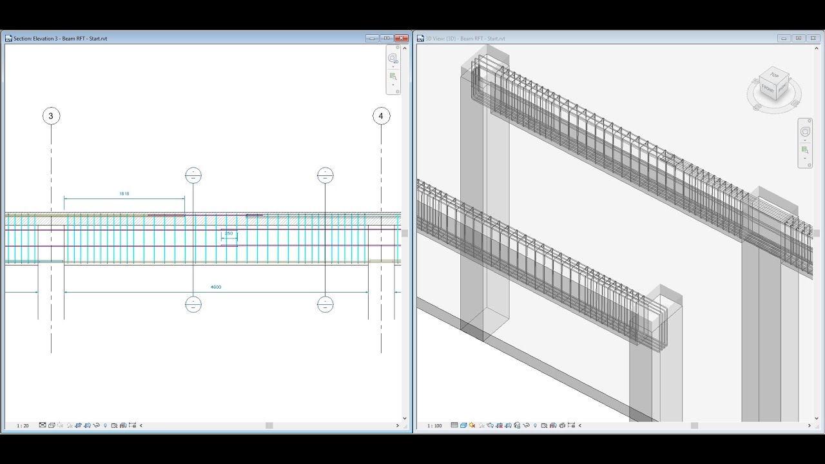Open Rendering Dialog teapot in 3D view
Image resolution: width=825 pixels, height=464 pixels.
point(490,425)
